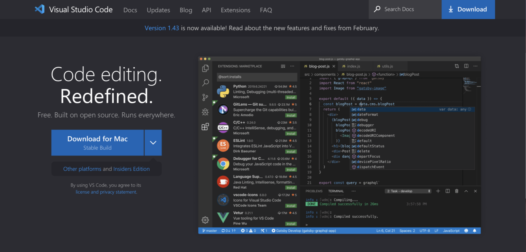Switch to the PROBLEMS panel tab
The height and width of the screenshot is (252, 526).
click(x=314, y=191)
